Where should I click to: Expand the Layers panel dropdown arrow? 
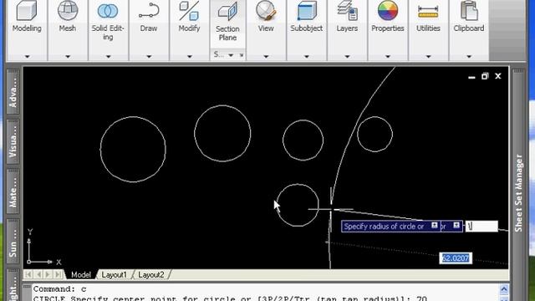point(347,56)
